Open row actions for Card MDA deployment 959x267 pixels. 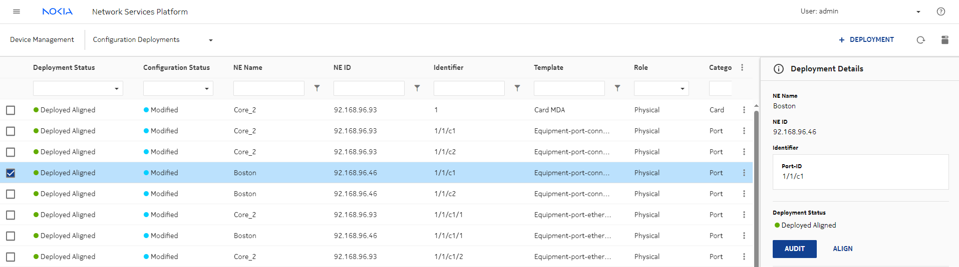click(744, 110)
